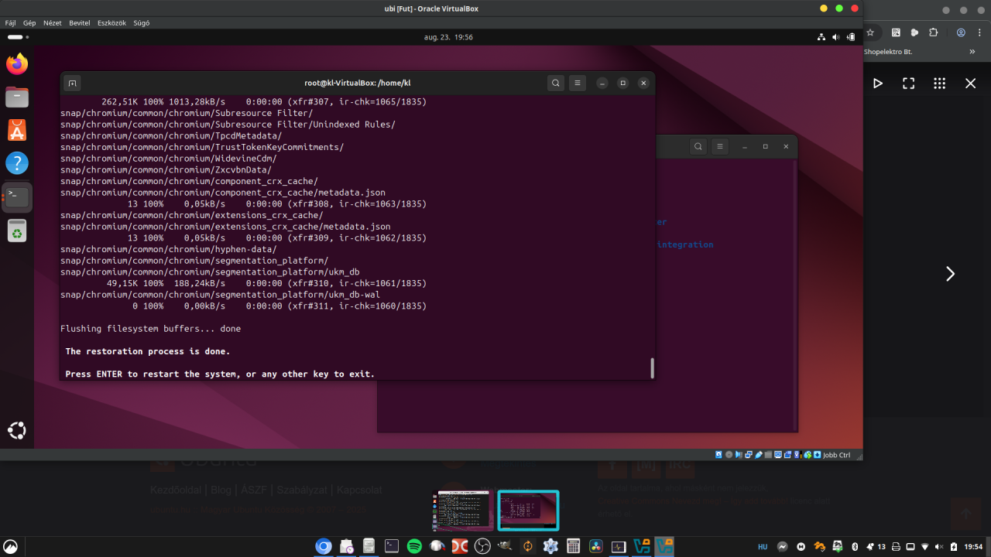Open the Eszközök menu

[111, 23]
